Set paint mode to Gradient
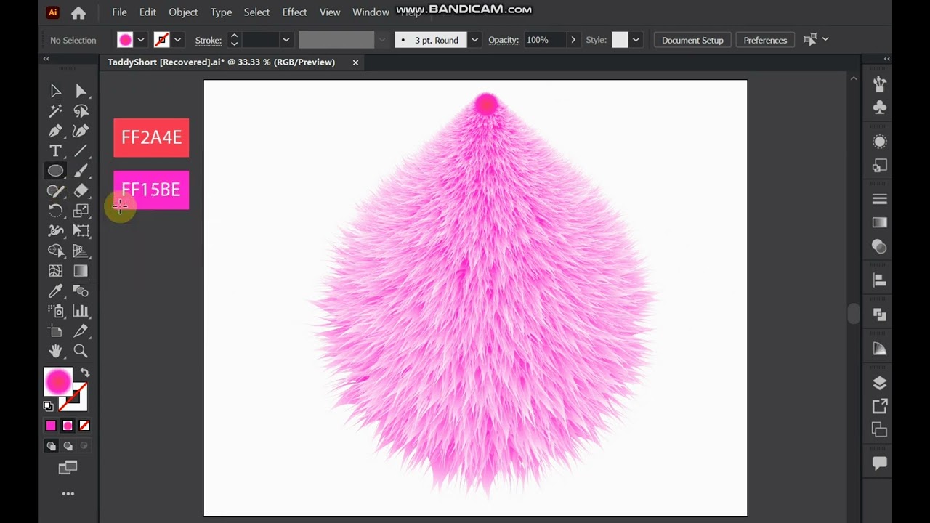The height and width of the screenshot is (523, 930). 68,426
